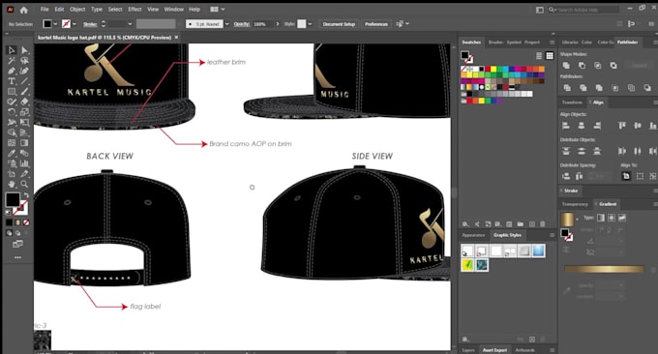Screen dimensions: 658x354
Task: Click the gold gradient slider bar
Action: (x=604, y=269)
